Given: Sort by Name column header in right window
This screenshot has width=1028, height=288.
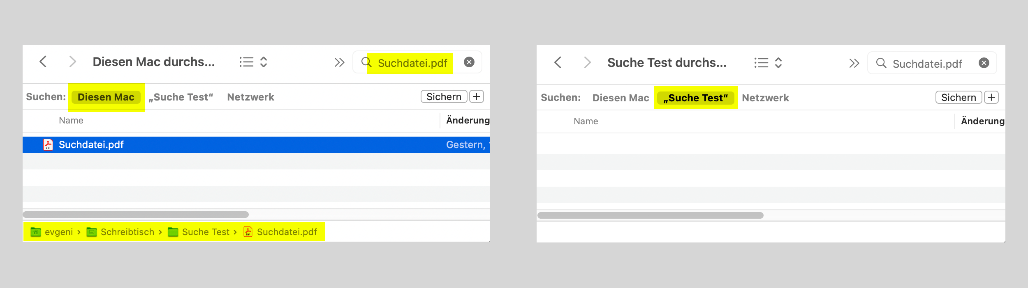Looking at the screenshot, I should coord(586,121).
